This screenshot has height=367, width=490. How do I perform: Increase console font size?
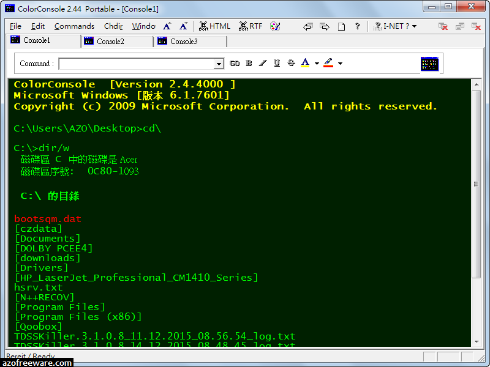click(x=167, y=26)
